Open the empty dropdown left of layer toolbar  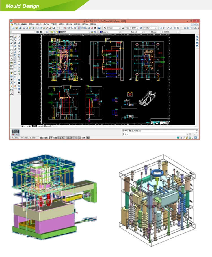23,32
